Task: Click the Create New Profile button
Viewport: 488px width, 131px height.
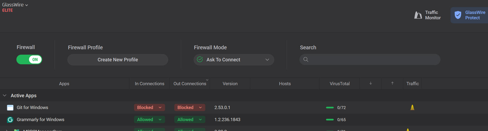Action: coord(118,60)
